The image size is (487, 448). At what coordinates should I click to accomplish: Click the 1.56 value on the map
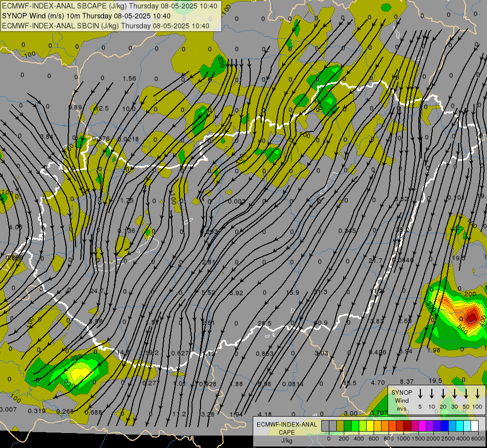pyautogui.click(x=129, y=79)
